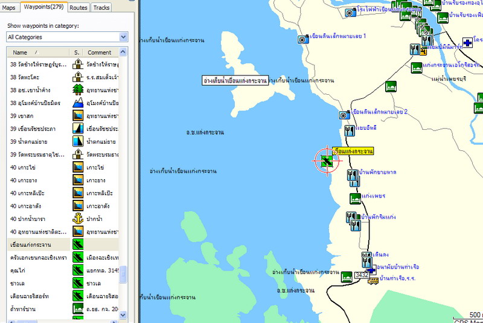Click camera icon for เขื่อนดินเล็กหมายเลข 1
This screenshot has width=483, height=323.
click(302, 39)
